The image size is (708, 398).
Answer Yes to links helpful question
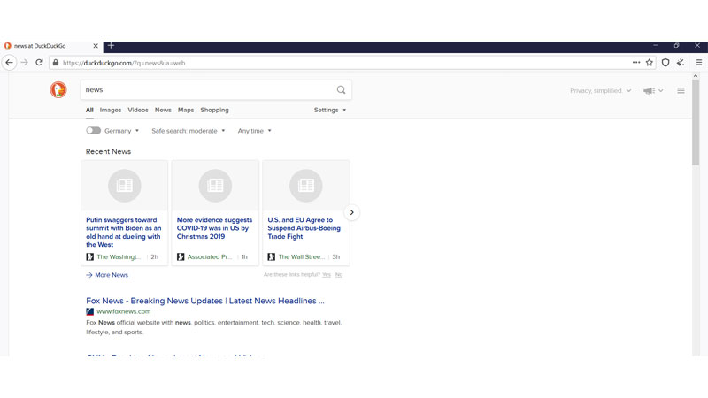[327, 275]
